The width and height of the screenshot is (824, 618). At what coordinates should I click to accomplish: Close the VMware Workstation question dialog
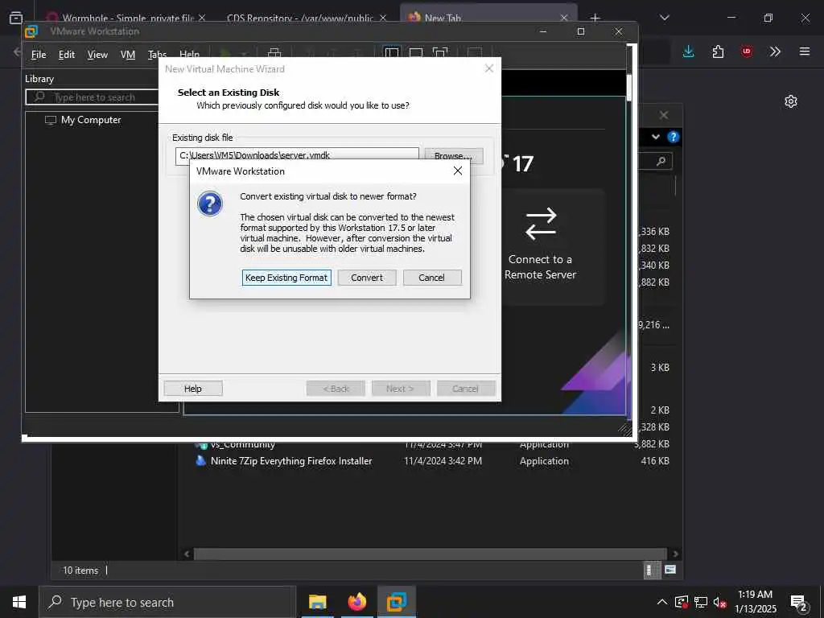coord(458,171)
